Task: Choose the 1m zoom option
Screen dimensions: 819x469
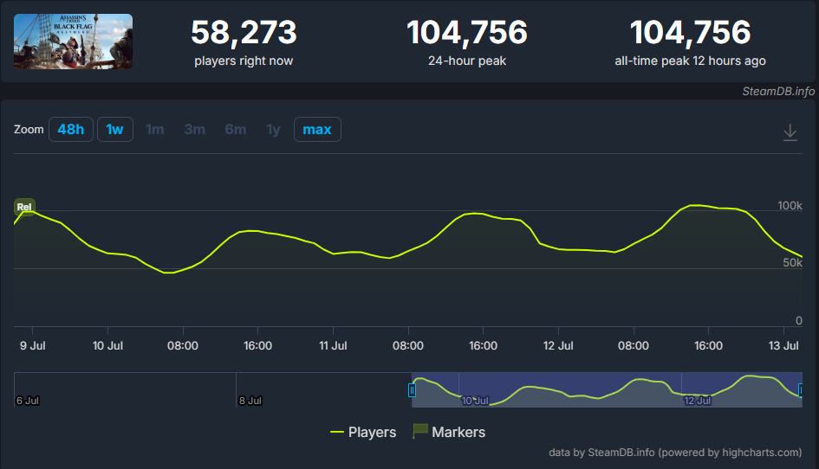Action: 154,130
